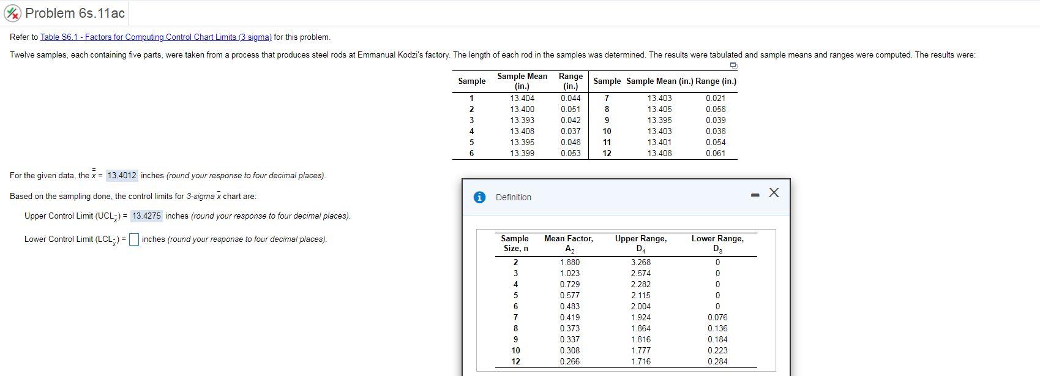Click D4 value 1.864
The image size is (1040, 376).
click(x=641, y=328)
